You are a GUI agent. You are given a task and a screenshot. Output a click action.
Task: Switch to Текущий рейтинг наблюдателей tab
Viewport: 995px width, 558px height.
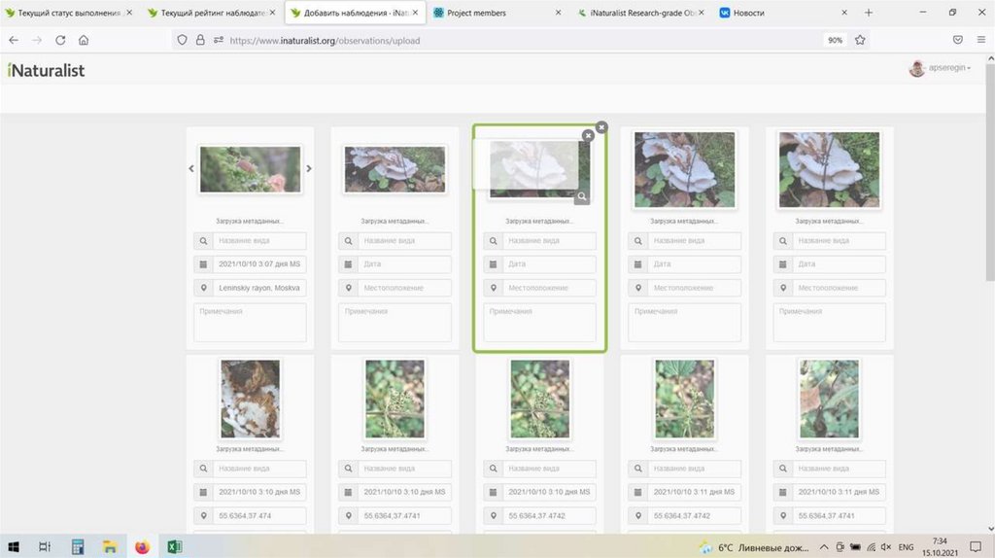coord(211,13)
